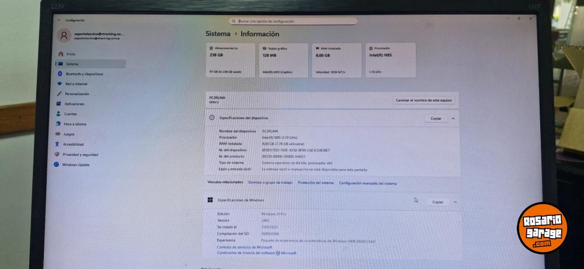This screenshot has height=269, width=584.
Task: Click Sistema in the breadcrumb header
Action: [218, 34]
